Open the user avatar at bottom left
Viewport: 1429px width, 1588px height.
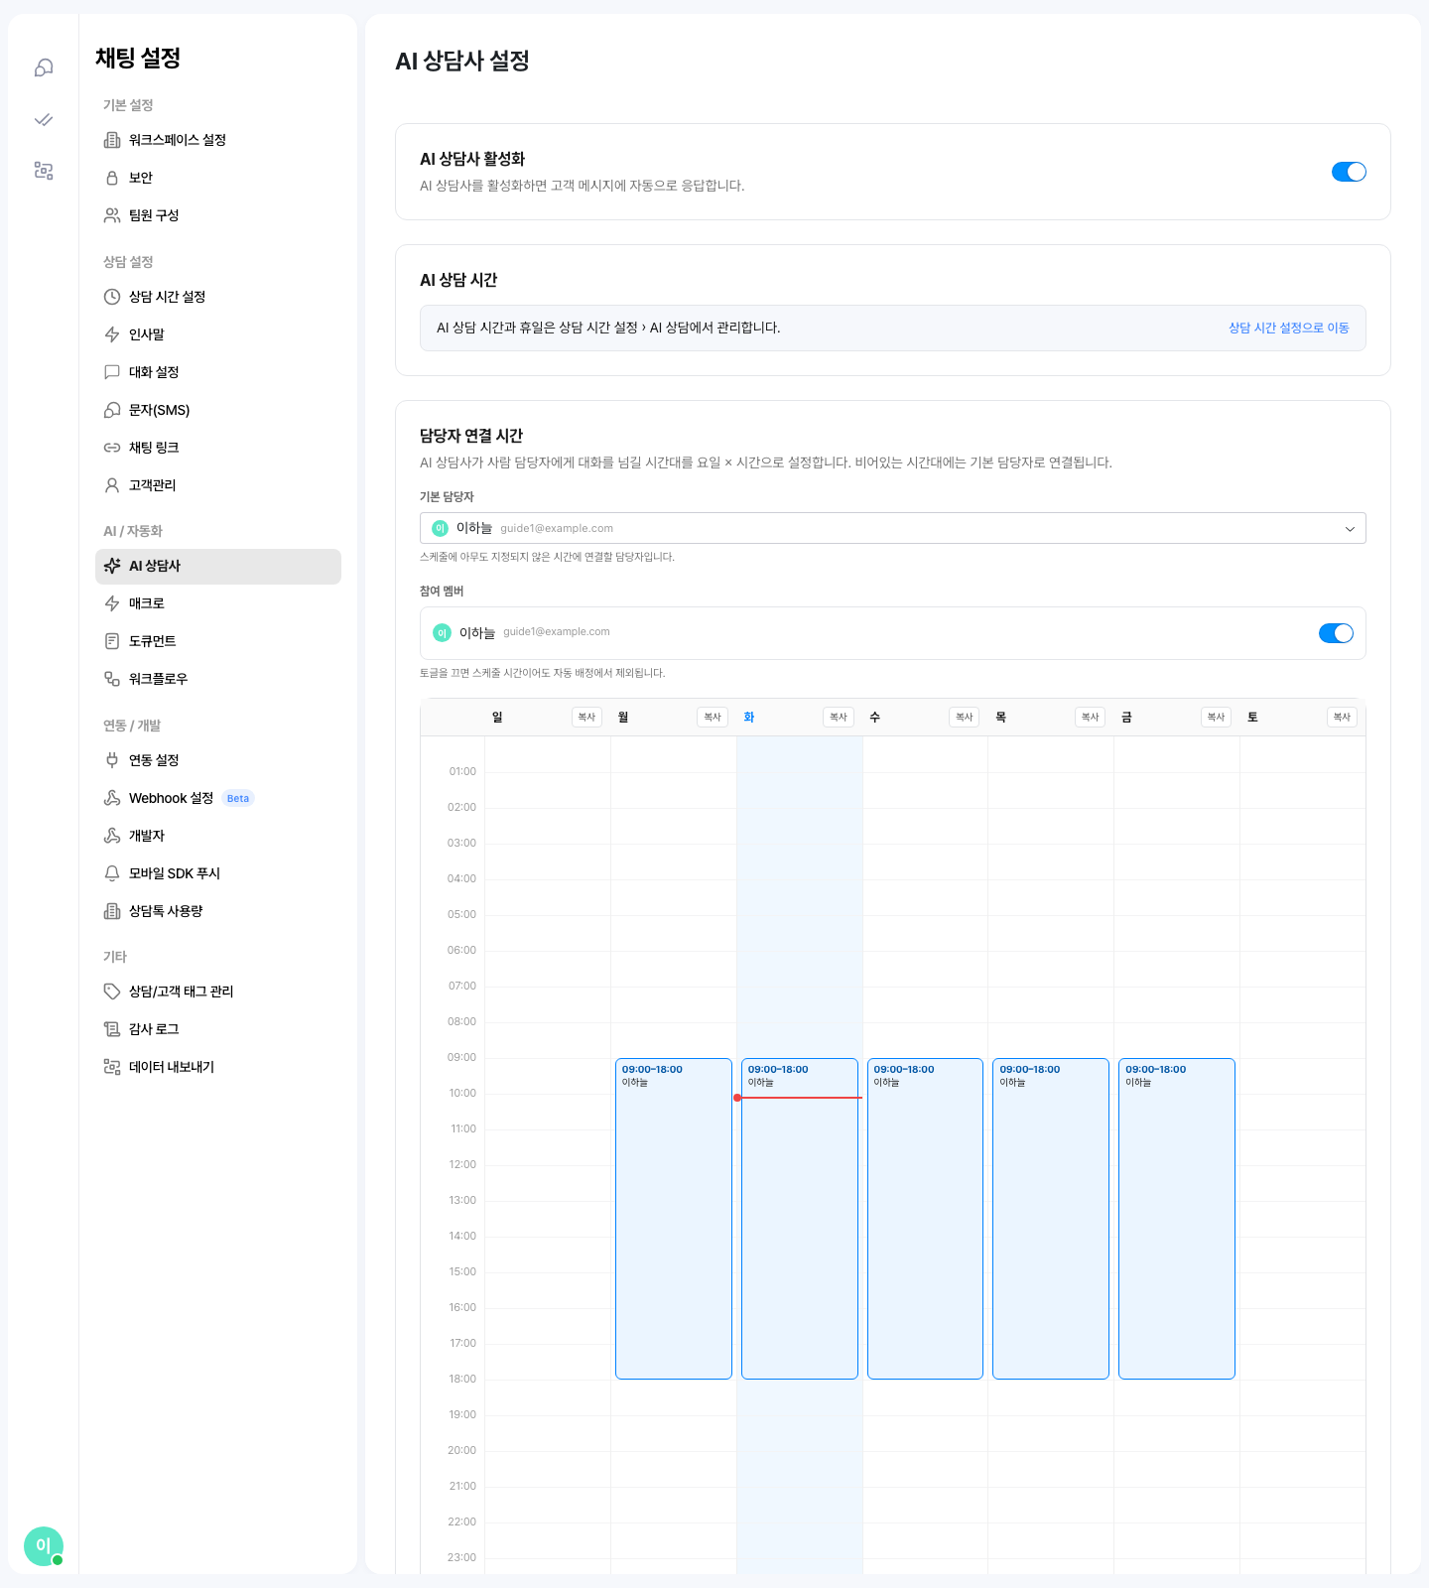point(44,1546)
